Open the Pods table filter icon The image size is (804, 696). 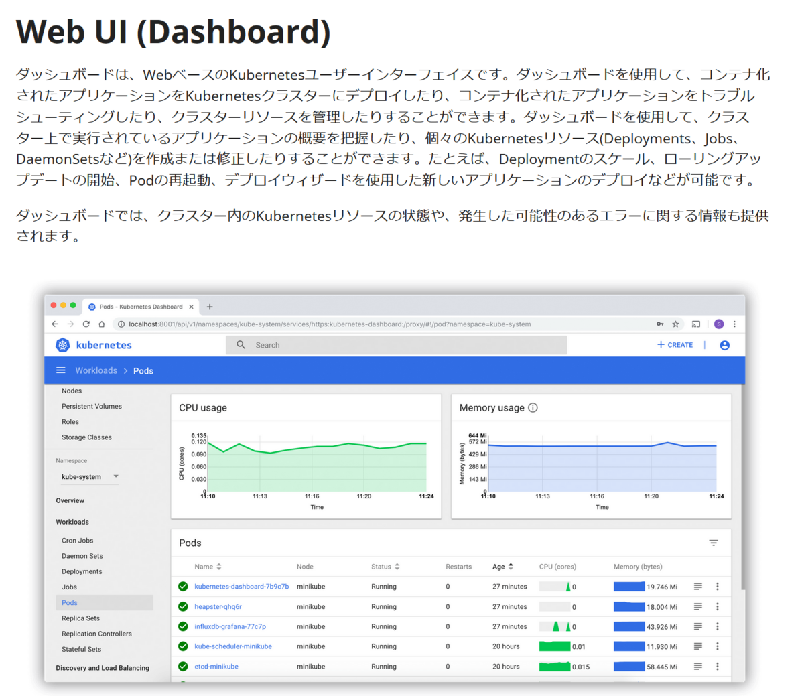tap(714, 543)
